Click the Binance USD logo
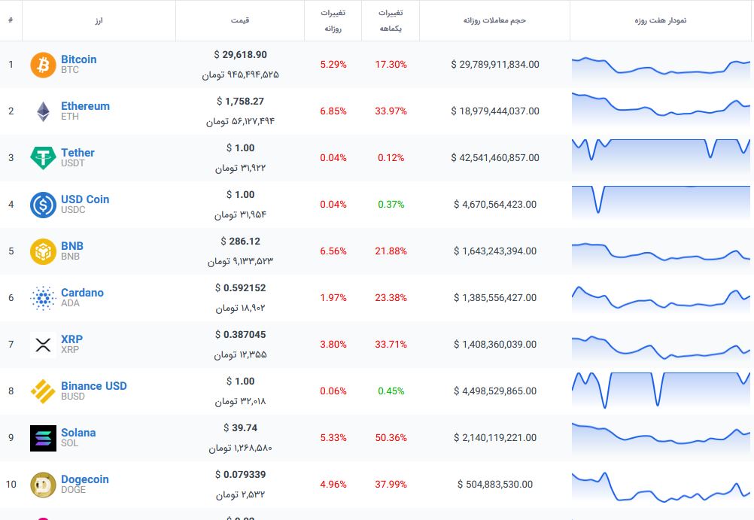Viewport: 754px width, 520px height. 44,391
